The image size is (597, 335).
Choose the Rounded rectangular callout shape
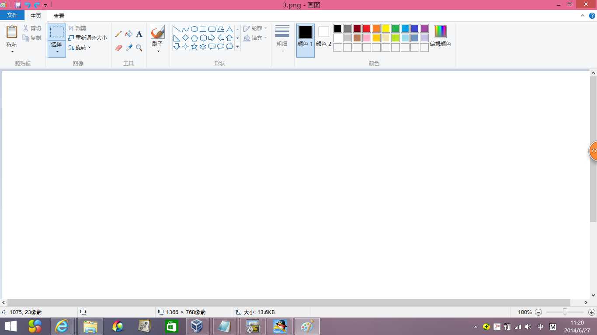pos(212,46)
